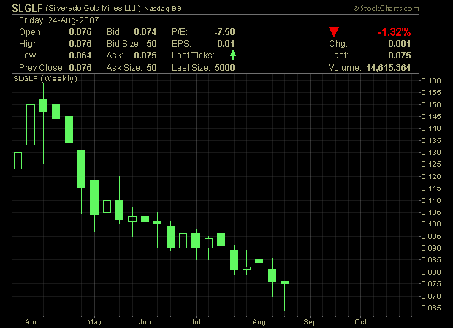Select the -1.32% change percentage

(395, 32)
